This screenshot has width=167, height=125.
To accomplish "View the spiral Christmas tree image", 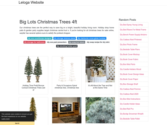I will pyautogui.click(x=67, y=69).
